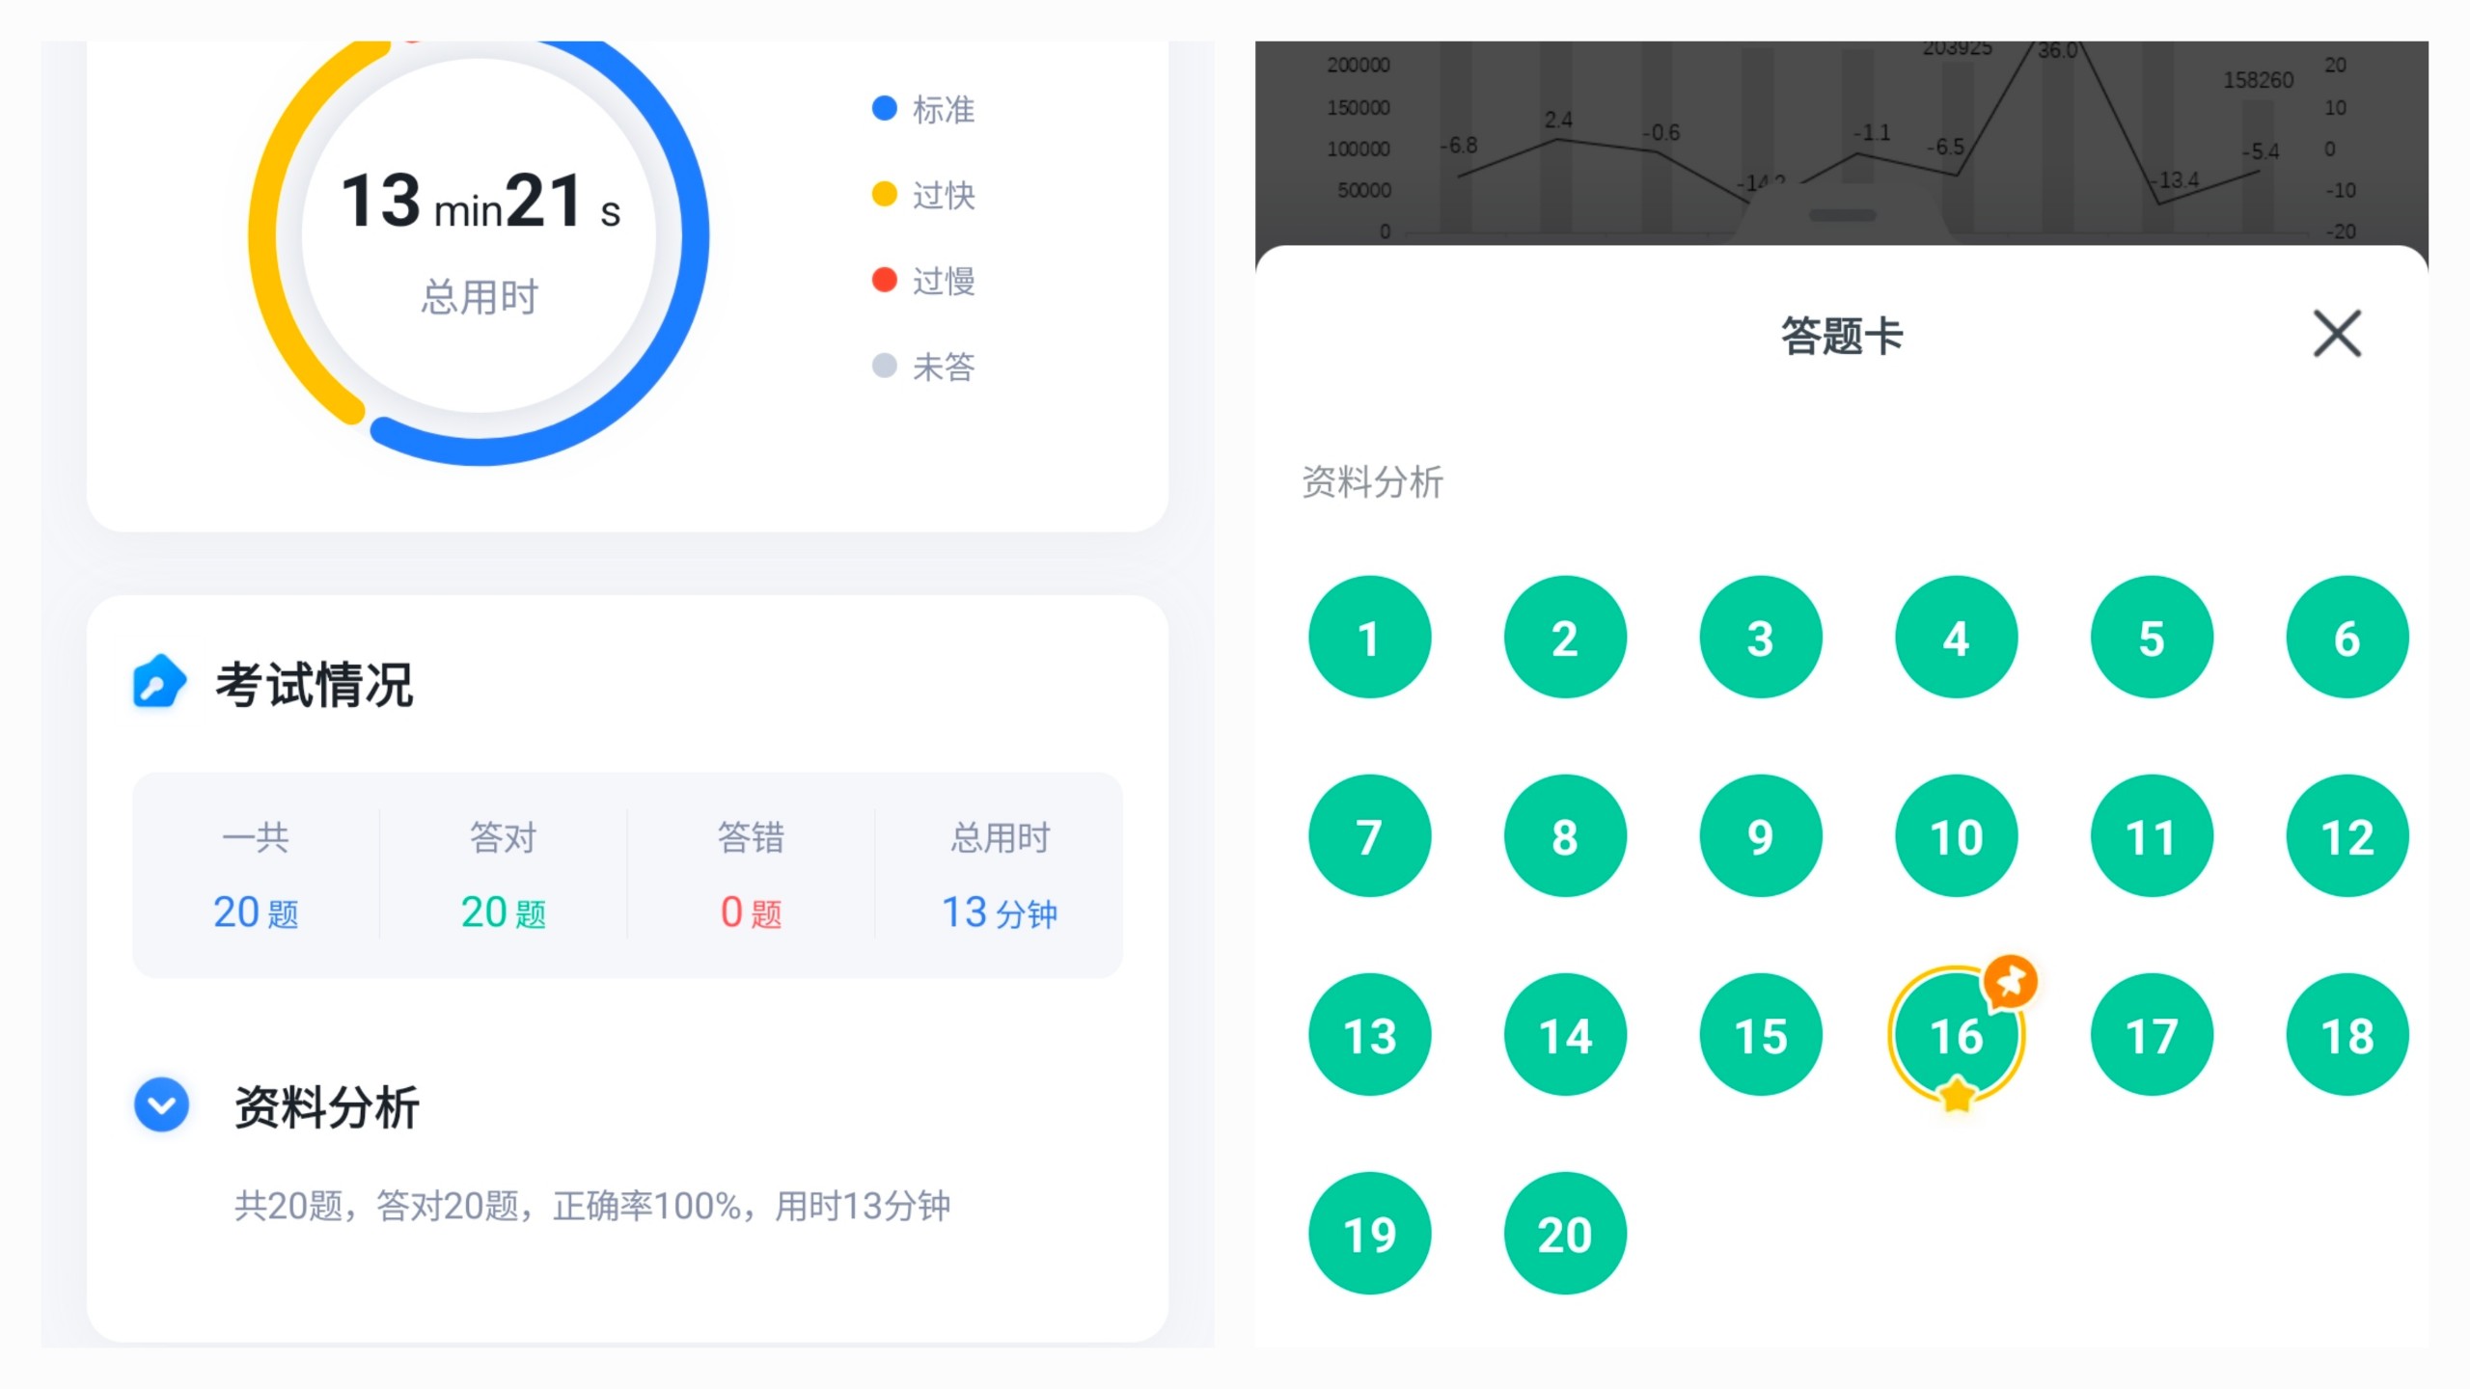This screenshot has height=1389, width=2470.
Task: Open question 1 in answer card
Action: click(1369, 638)
